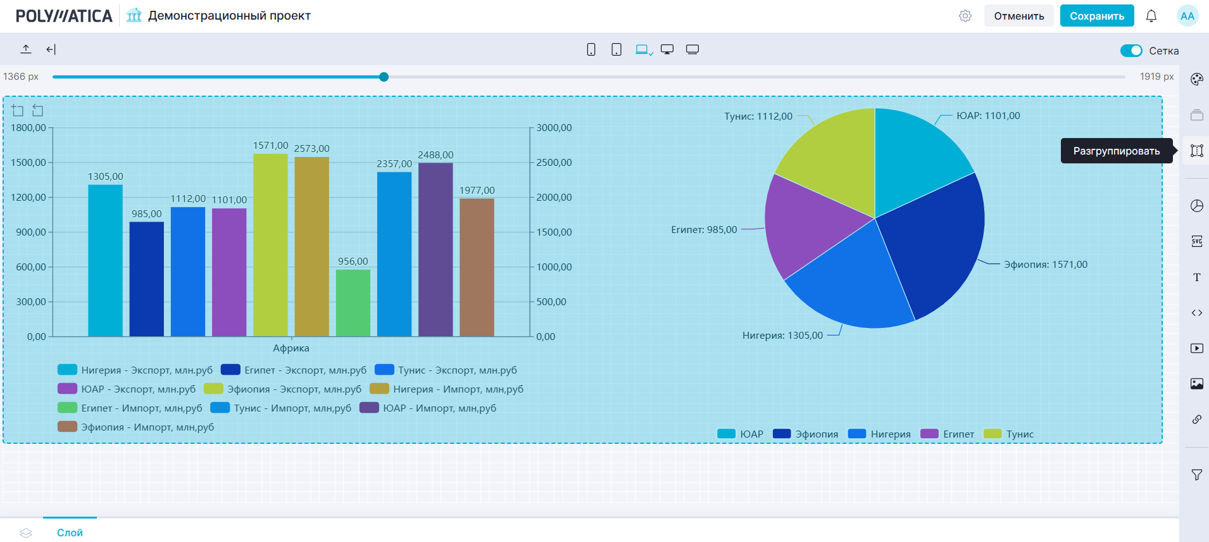Open the Слой tab at bottom

[70, 533]
